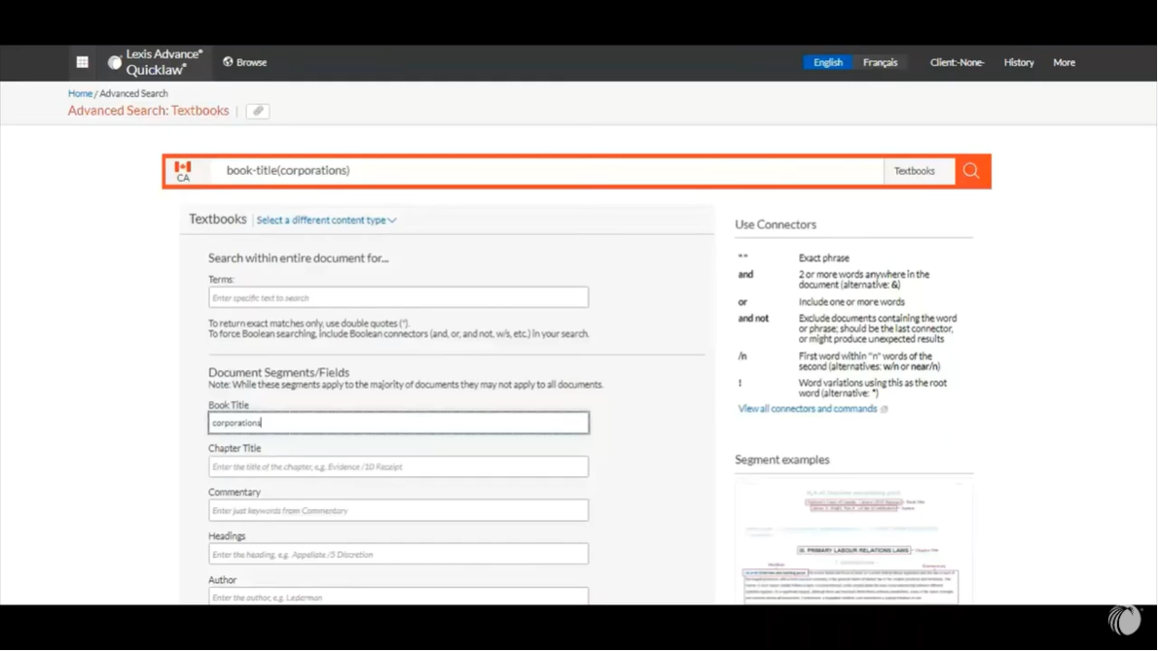Open the Client -None- selector
The image size is (1158, 651).
click(957, 62)
